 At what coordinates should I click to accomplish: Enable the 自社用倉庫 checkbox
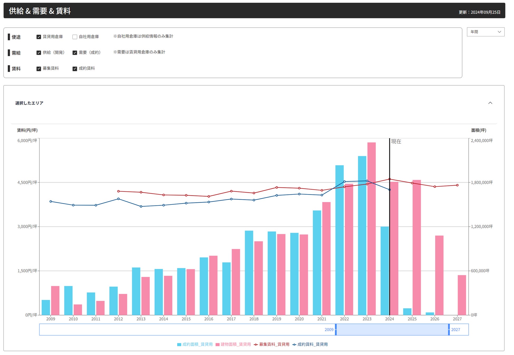(x=75, y=37)
